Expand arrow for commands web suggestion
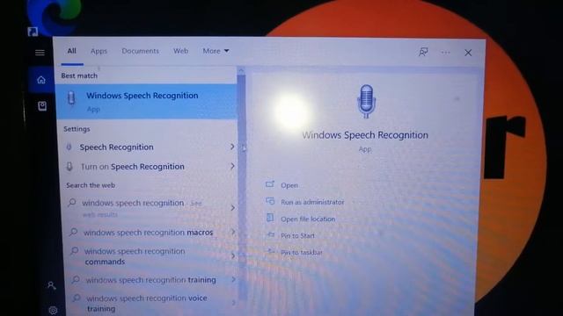 tap(233, 255)
